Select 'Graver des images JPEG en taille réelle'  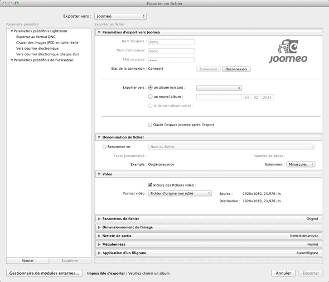[47, 42]
